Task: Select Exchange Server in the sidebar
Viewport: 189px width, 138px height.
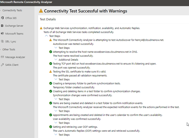Action: pos(14,26)
